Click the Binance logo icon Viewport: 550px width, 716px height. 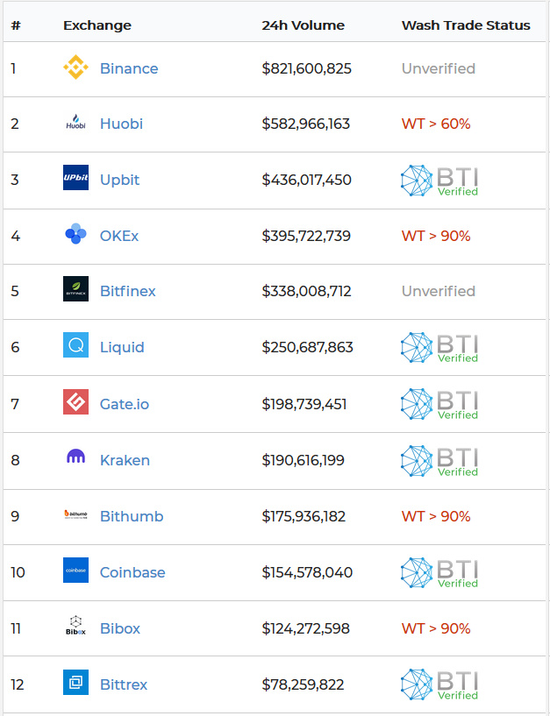75,68
